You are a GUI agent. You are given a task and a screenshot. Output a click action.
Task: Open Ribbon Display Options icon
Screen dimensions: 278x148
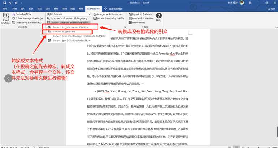tap(250, 3)
